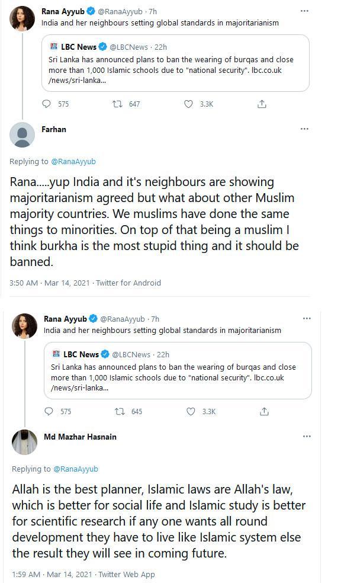Open the three-dot menu on Rana Ayyub's tweet
The width and height of the screenshot is (341, 583).
(305, 11)
